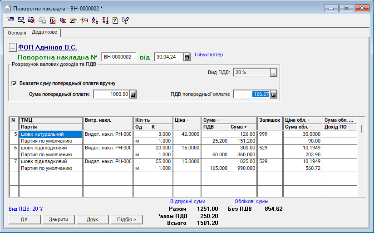Click the Друк button

[x=92, y=220]
